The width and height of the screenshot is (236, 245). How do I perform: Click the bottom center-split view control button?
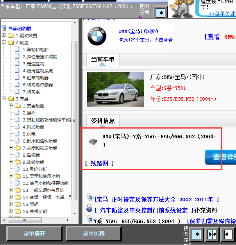212,234
